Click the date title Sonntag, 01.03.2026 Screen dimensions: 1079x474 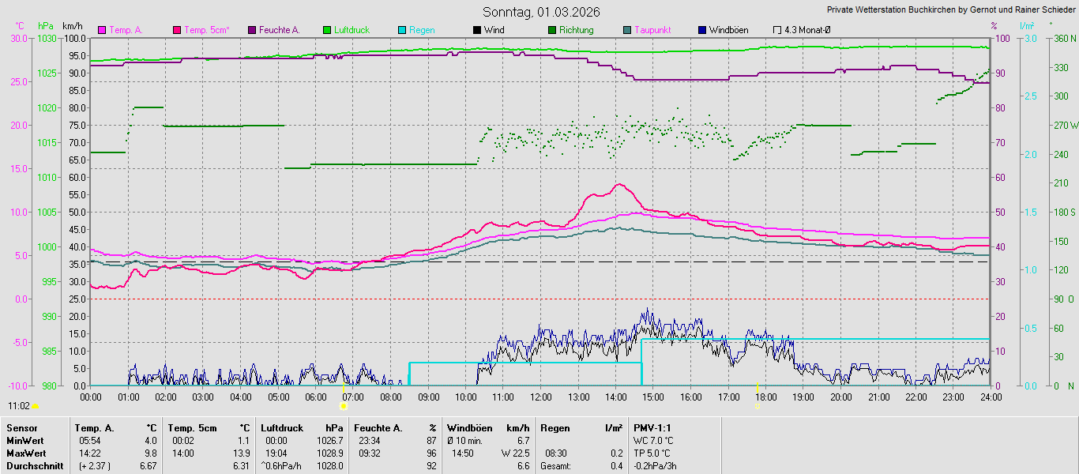click(541, 12)
